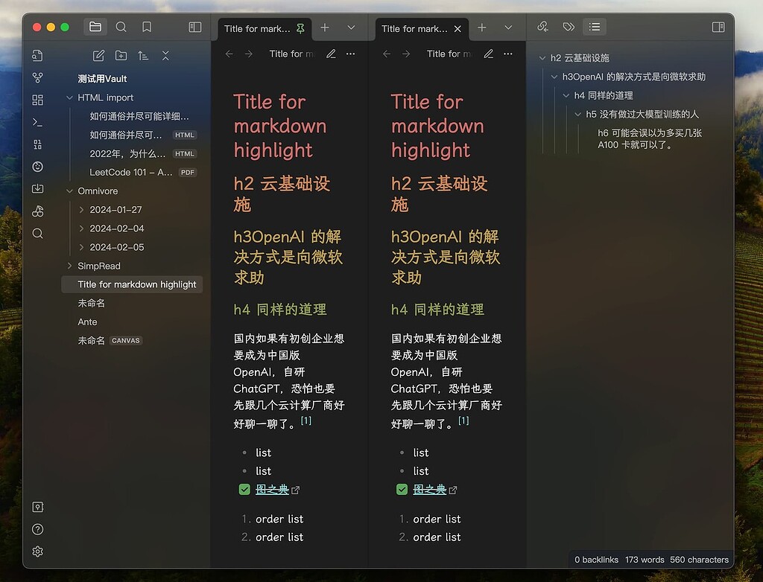Uncheck the 图之典 task checkbox

[x=244, y=490]
